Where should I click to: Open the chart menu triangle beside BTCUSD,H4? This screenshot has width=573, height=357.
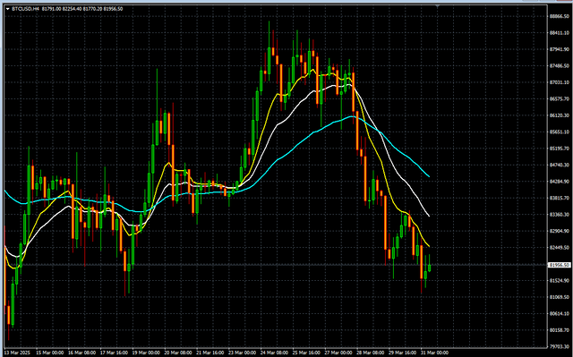(x=8, y=9)
